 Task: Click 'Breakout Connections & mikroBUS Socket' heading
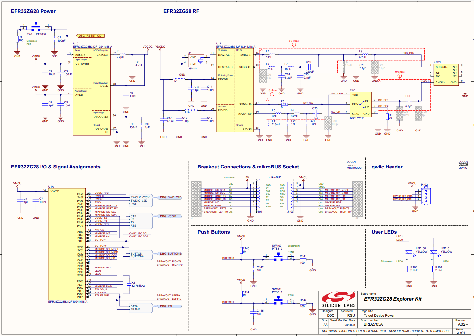[248, 167]
